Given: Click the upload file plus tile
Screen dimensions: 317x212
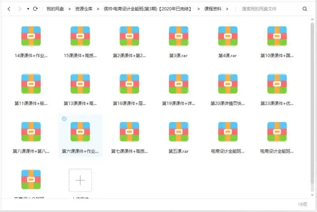Looking at the screenshot, I should point(80,180).
